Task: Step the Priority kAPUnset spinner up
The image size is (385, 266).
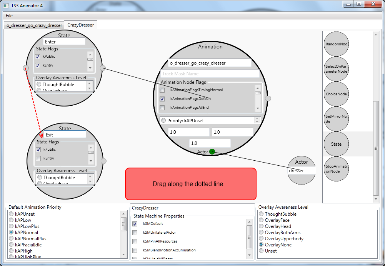Action: pyautogui.click(x=257, y=119)
